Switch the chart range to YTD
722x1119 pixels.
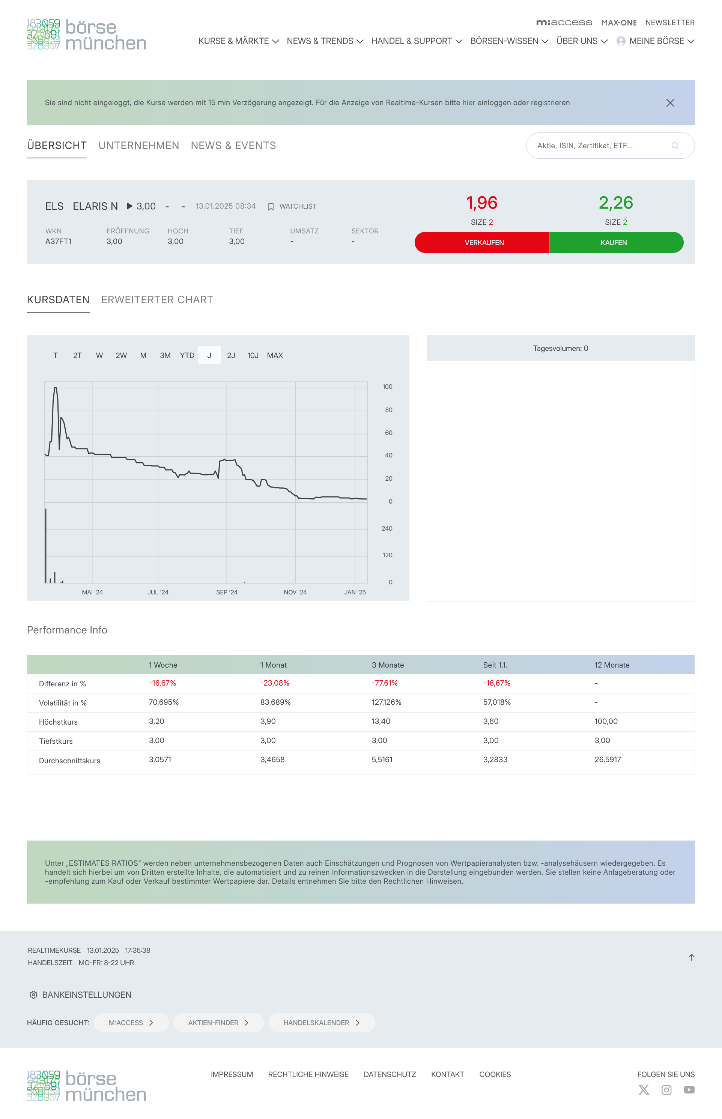pos(187,355)
